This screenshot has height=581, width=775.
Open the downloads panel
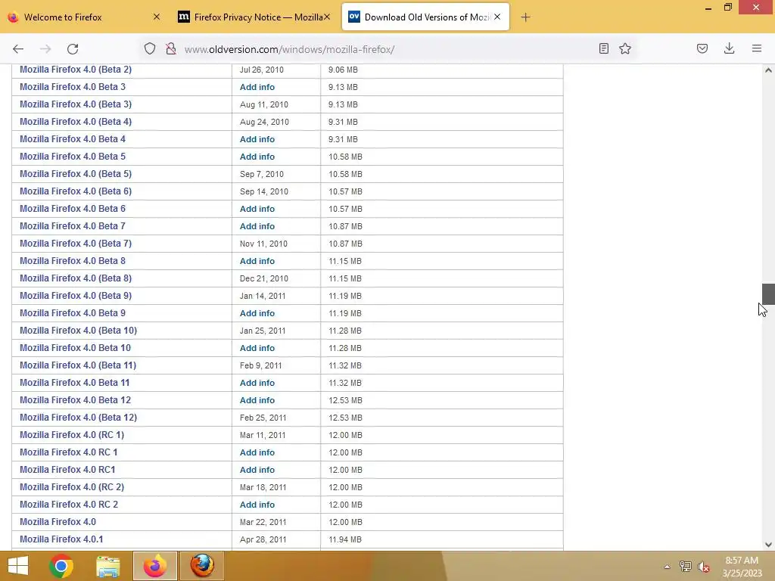[x=729, y=48]
